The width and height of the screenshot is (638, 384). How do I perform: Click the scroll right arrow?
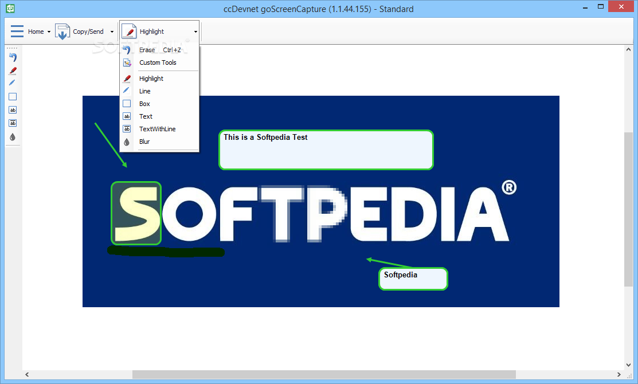pyautogui.click(x=619, y=374)
